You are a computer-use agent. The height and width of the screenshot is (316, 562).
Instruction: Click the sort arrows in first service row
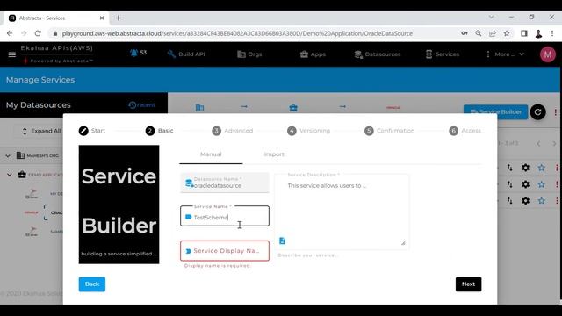point(509,168)
